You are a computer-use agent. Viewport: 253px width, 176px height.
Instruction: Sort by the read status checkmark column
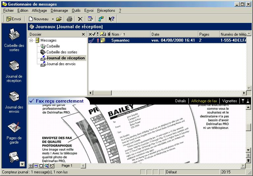point(92,34)
